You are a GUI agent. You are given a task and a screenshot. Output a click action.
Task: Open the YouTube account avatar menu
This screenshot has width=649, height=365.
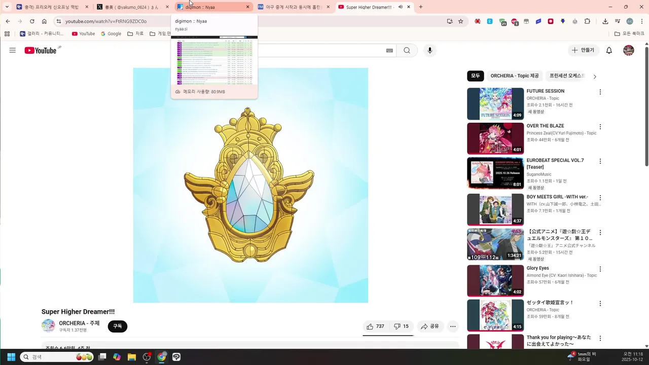click(628, 50)
